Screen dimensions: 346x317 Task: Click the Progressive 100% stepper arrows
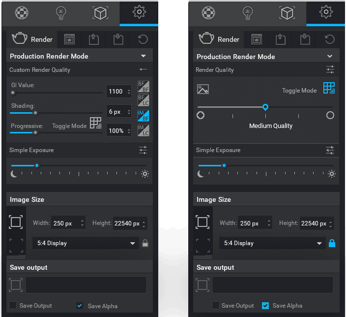point(129,130)
